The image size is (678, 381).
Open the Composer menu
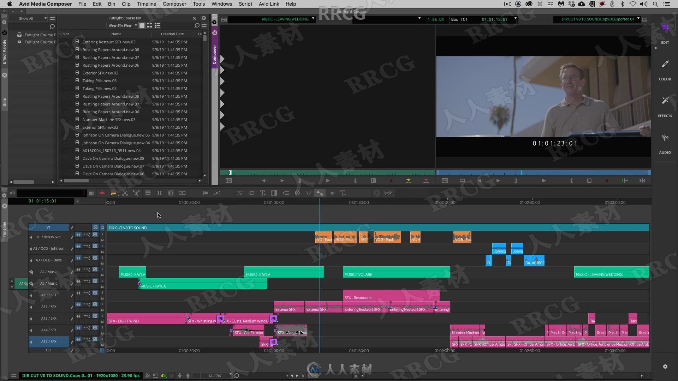click(x=174, y=4)
